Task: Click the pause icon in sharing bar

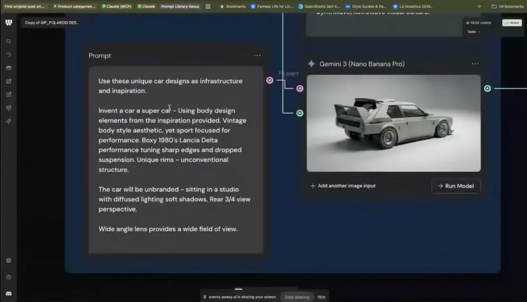Action: click(205, 297)
